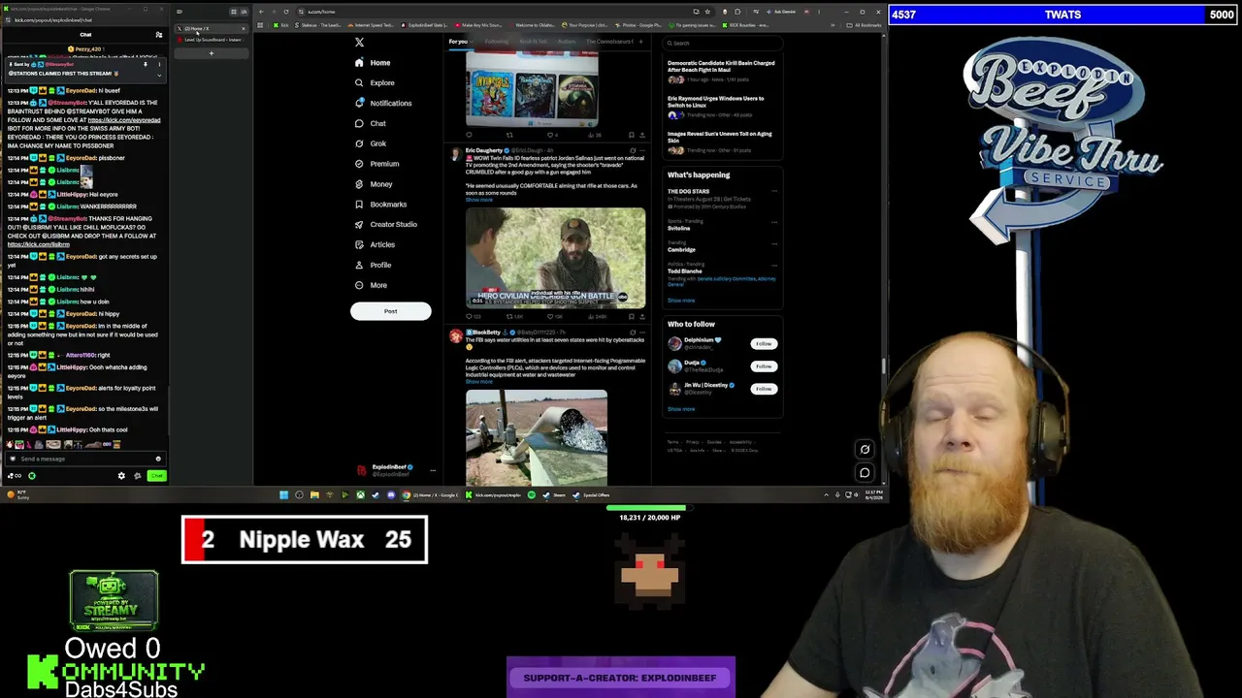Expand the More menu in X sidebar
The width and height of the screenshot is (1242, 698).
(371, 285)
